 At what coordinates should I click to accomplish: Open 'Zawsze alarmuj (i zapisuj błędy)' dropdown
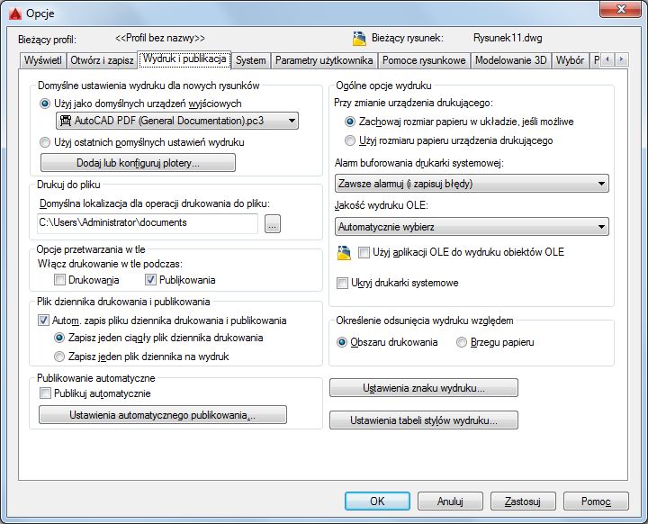point(472,183)
